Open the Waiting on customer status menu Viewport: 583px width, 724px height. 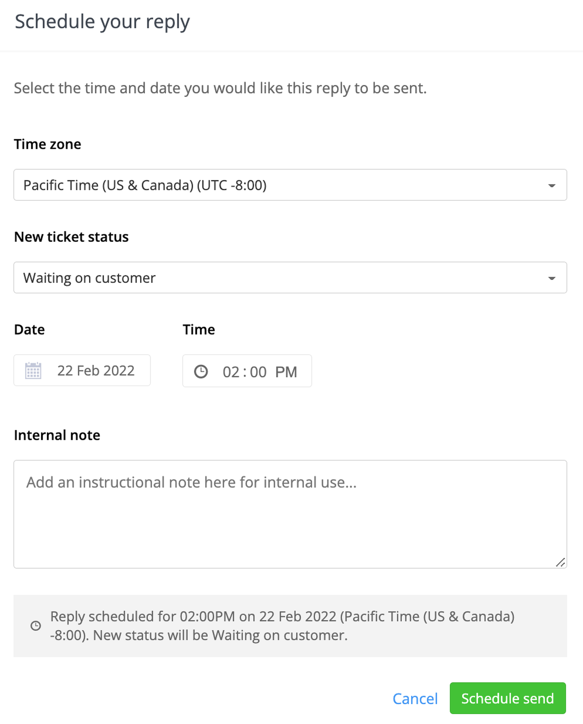(x=290, y=278)
